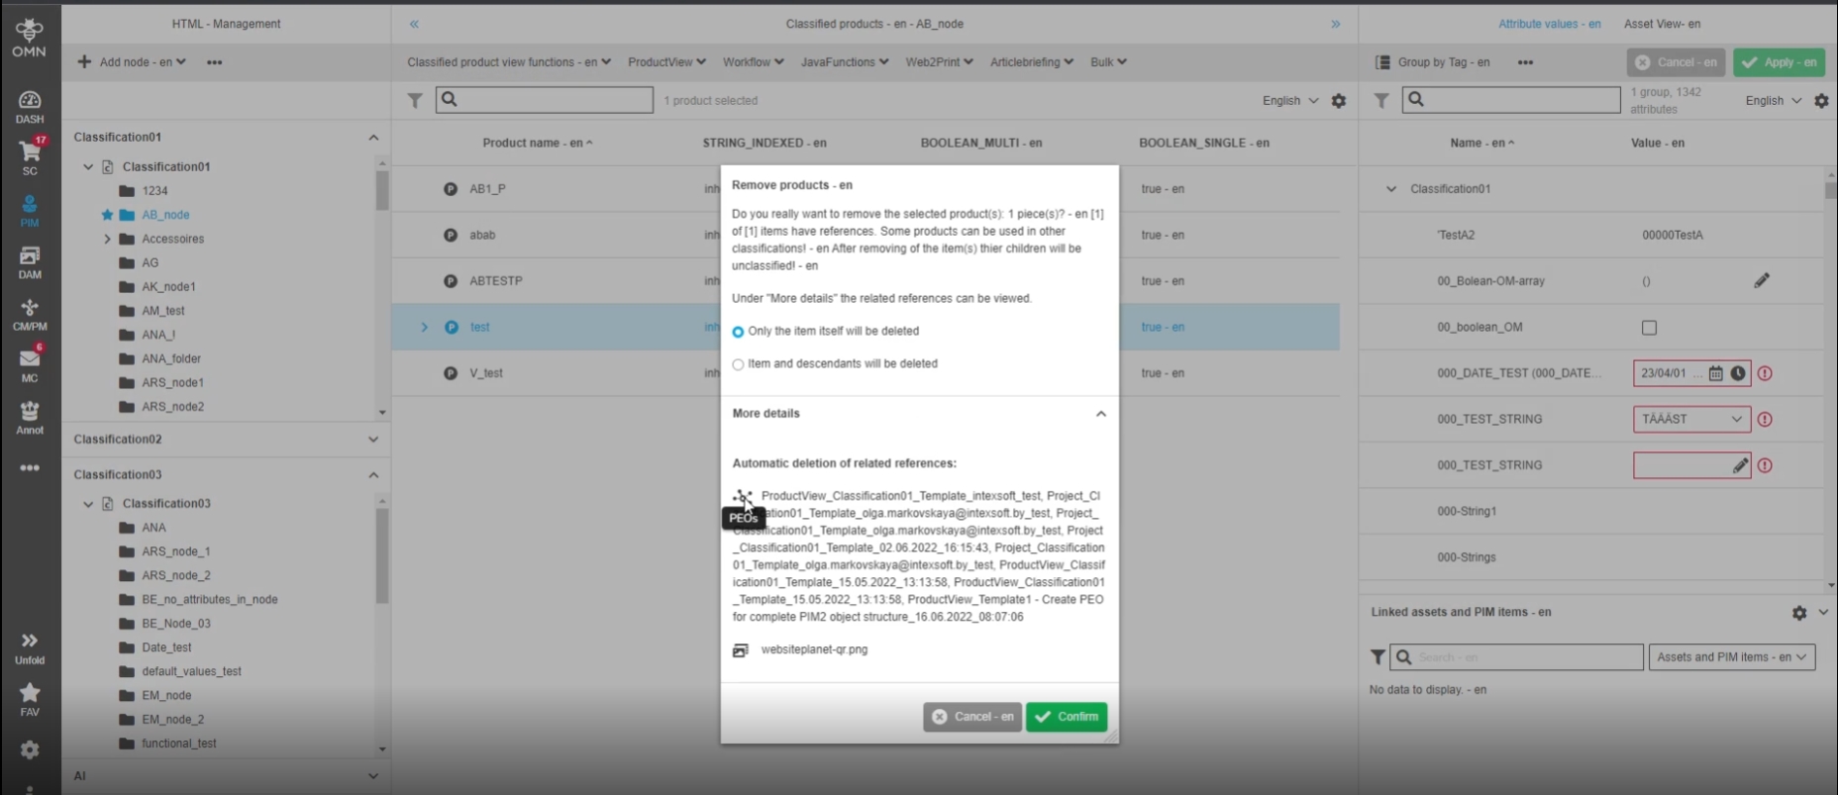Viewport: 1838px width, 795px height.
Task: Click the PEOs references icon in dialog
Action: pos(743,497)
